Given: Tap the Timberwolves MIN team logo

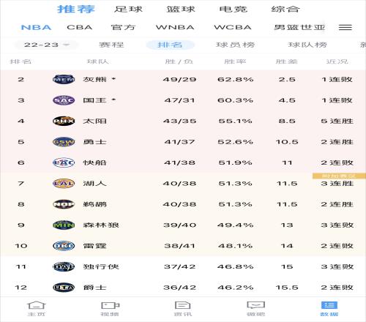Looking at the screenshot, I should point(64,225).
